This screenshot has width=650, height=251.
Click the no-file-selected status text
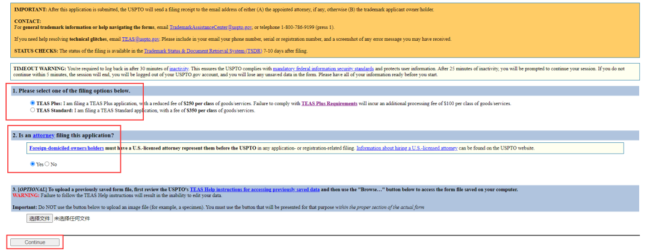pyautogui.click(x=72, y=219)
